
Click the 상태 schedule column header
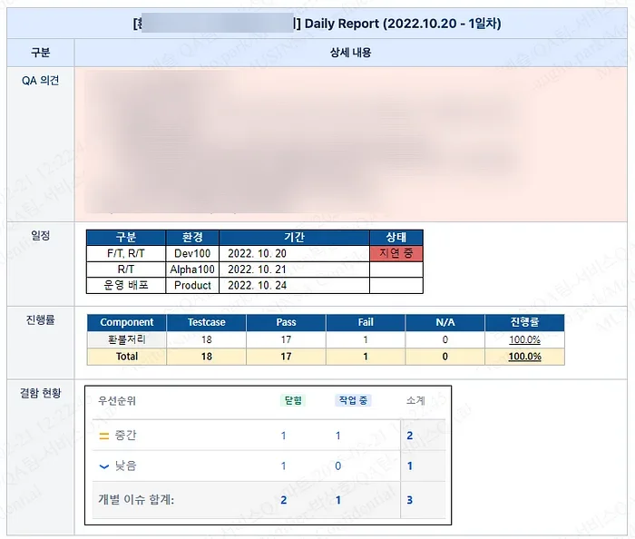pyautogui.click(x=396, y=238)
